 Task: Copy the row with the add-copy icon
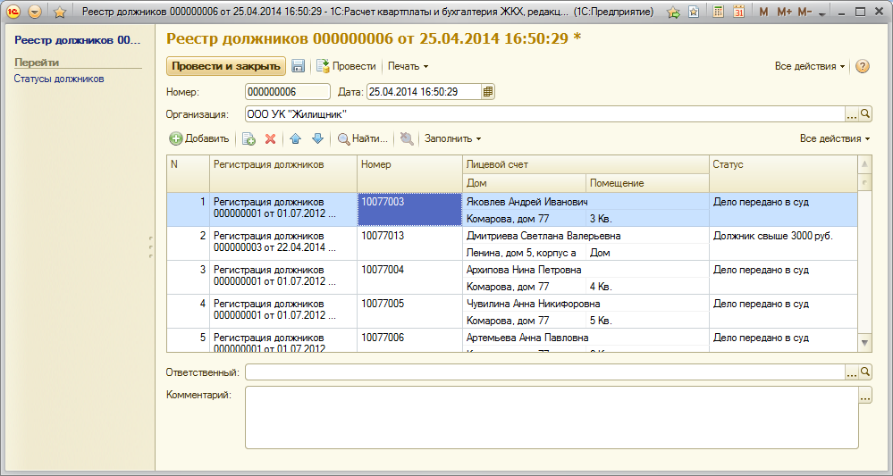249,138
